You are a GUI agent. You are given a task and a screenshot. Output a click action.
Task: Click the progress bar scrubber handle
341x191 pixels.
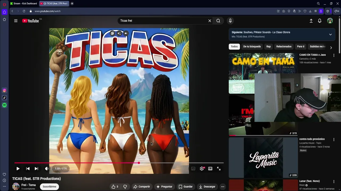tap(139, 163)
